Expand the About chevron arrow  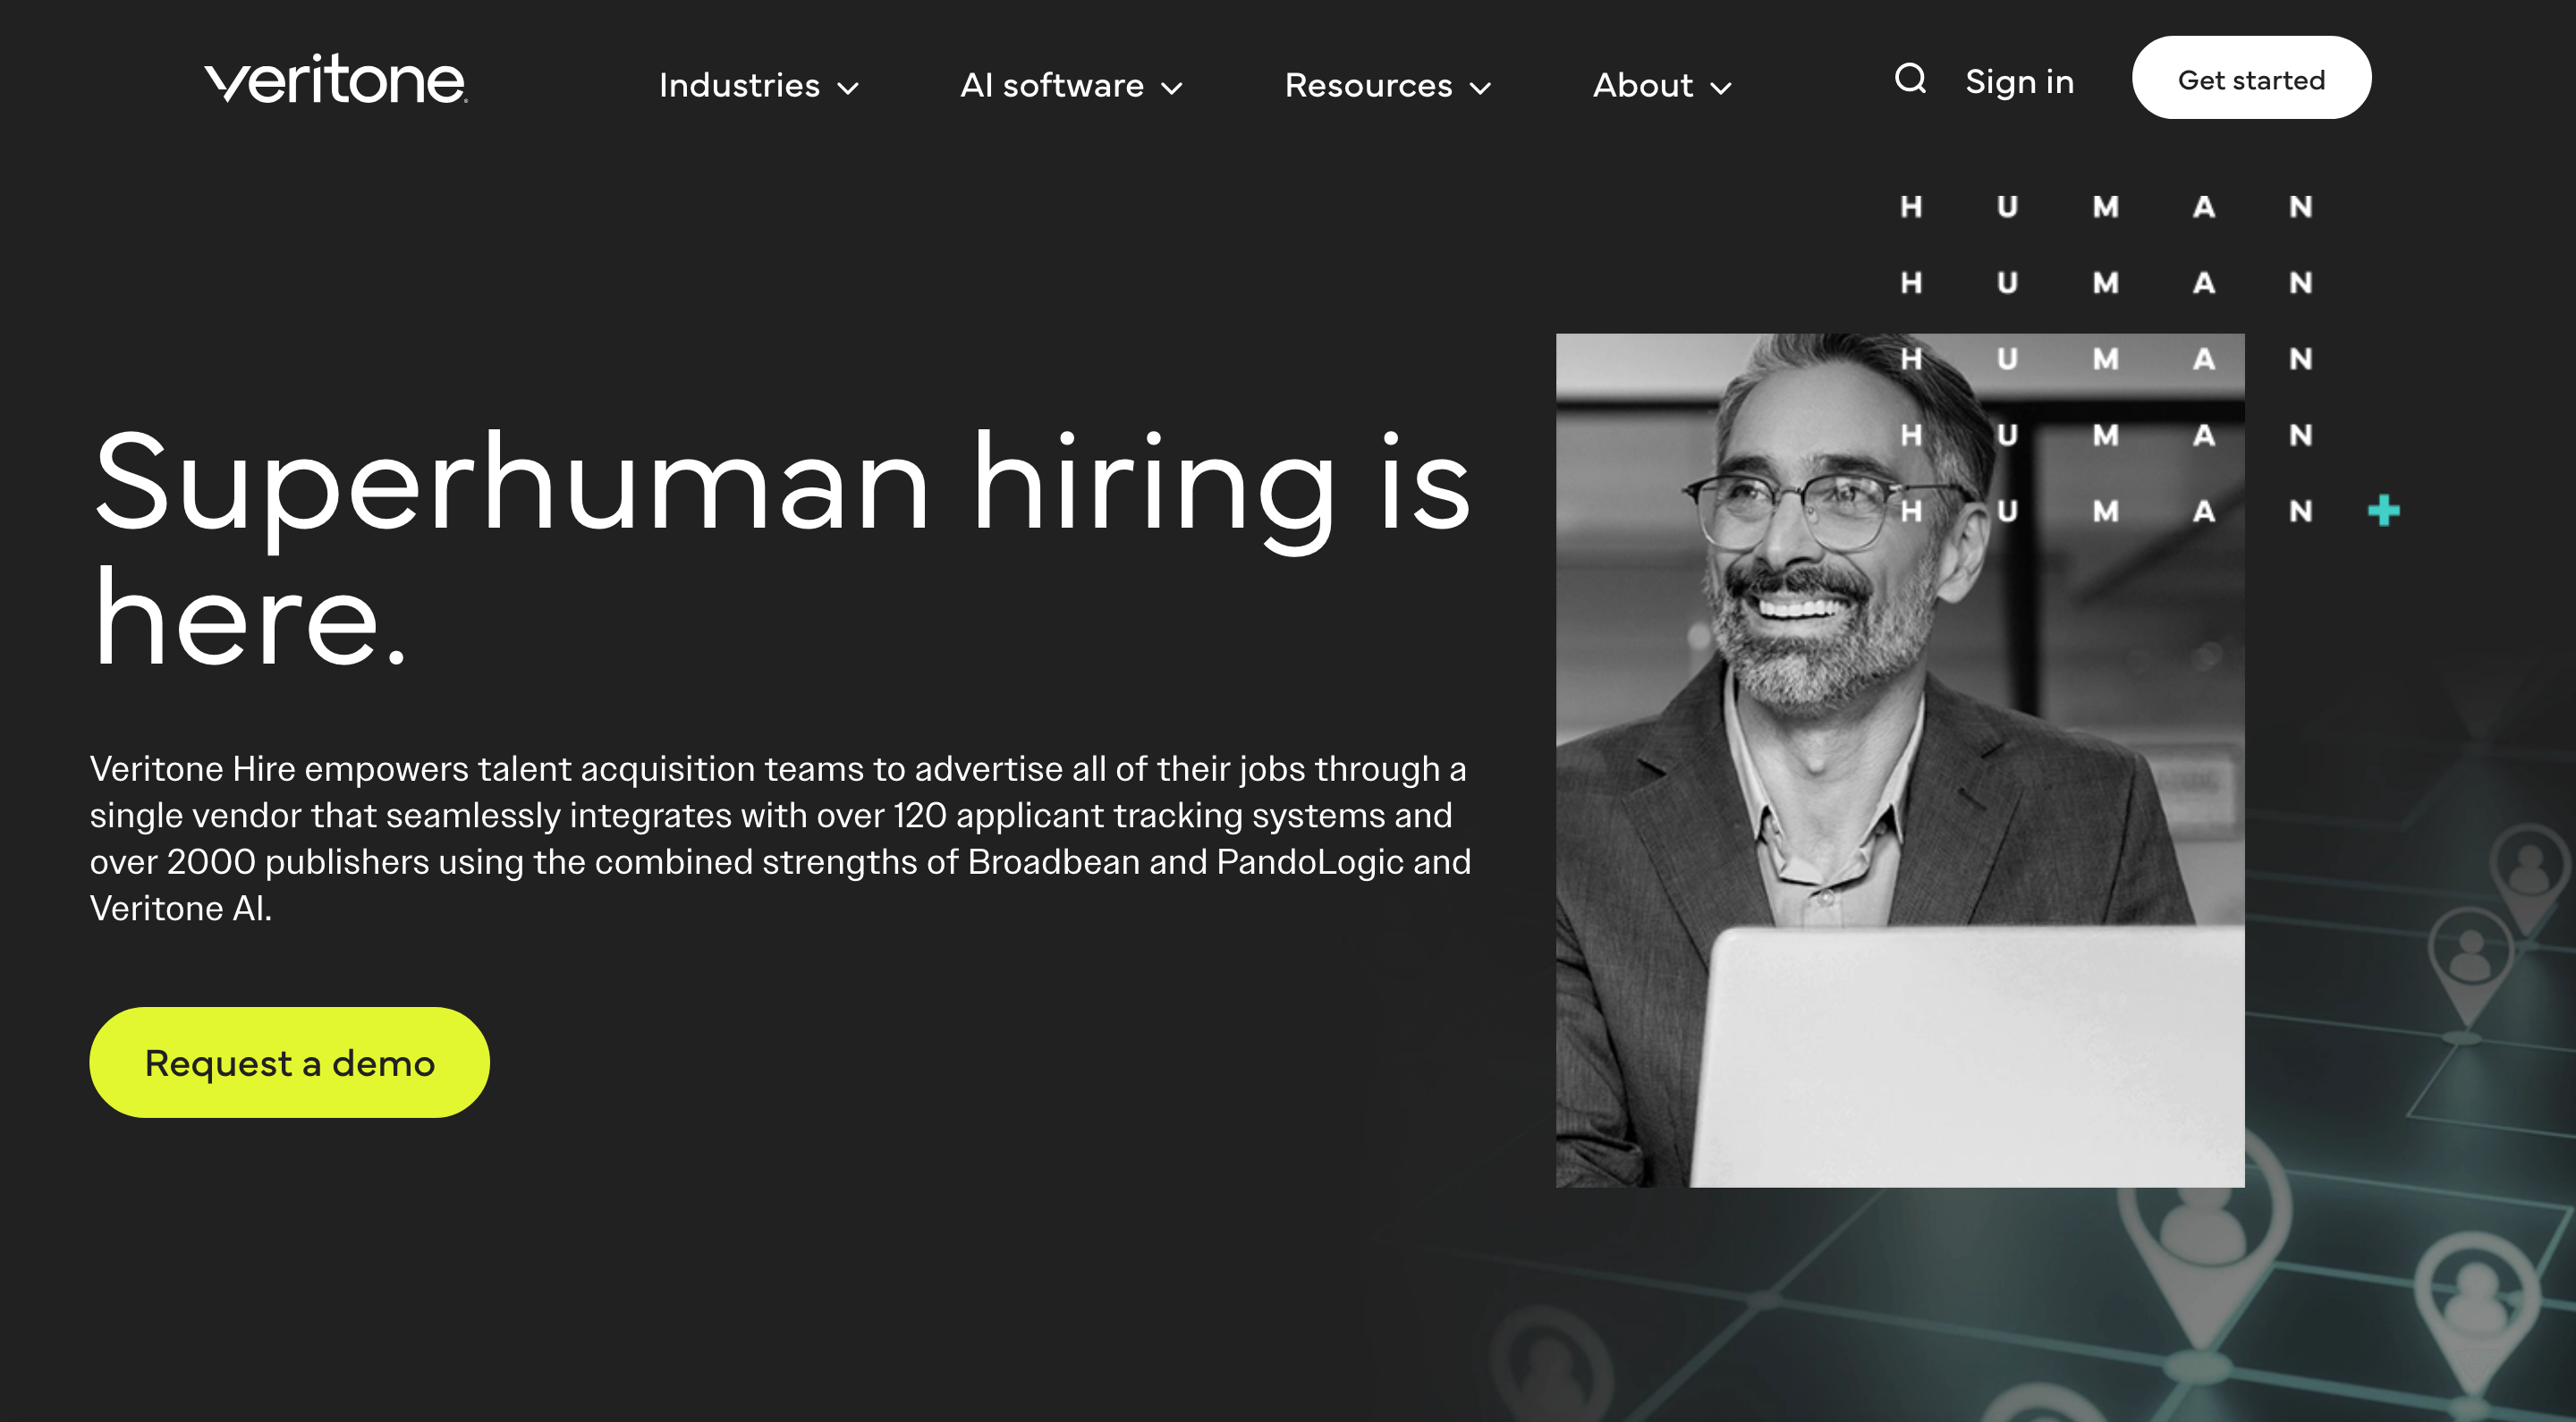pos(1720,88)
